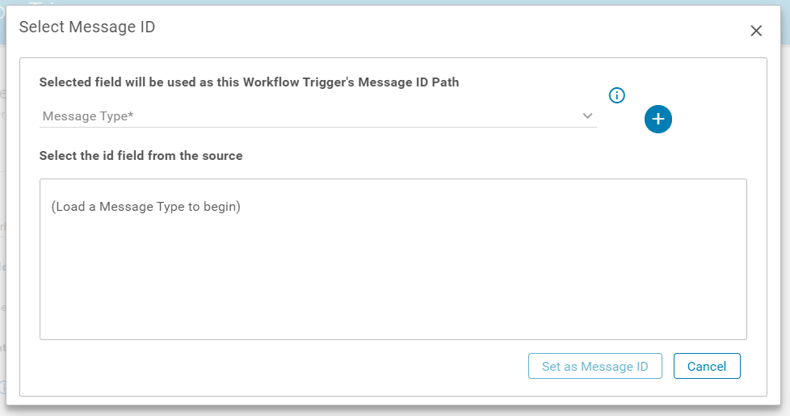Click the info icon beside Message Type

pos(616,95)
